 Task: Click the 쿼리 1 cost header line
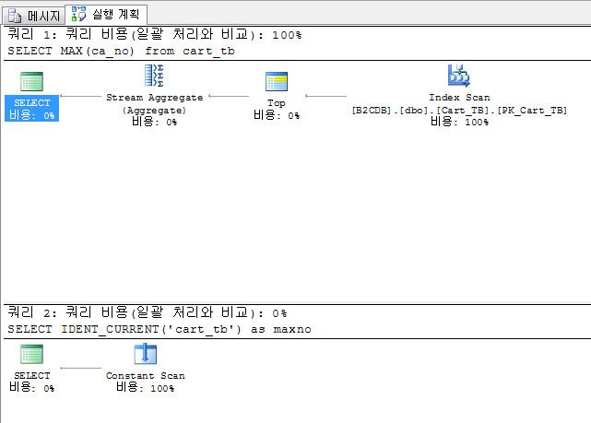(155, 35)
